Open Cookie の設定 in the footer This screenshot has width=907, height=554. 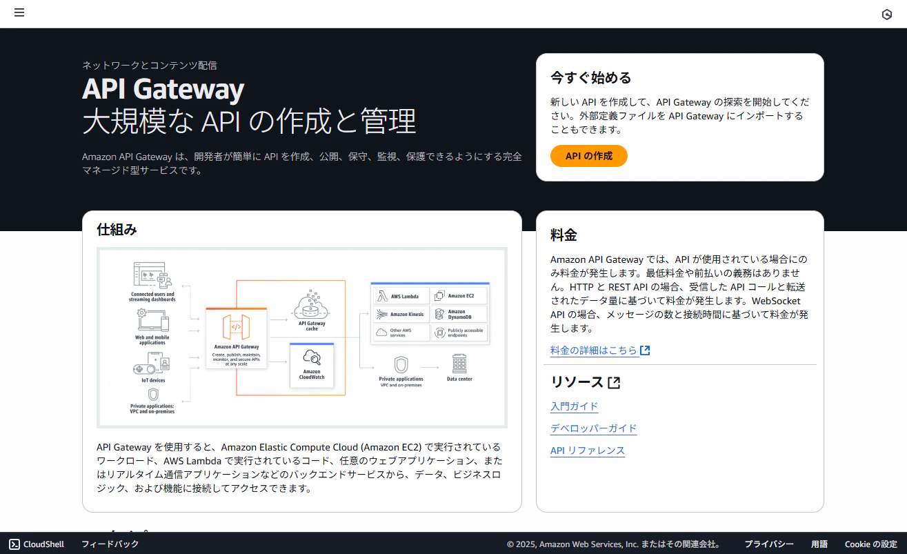871,544
